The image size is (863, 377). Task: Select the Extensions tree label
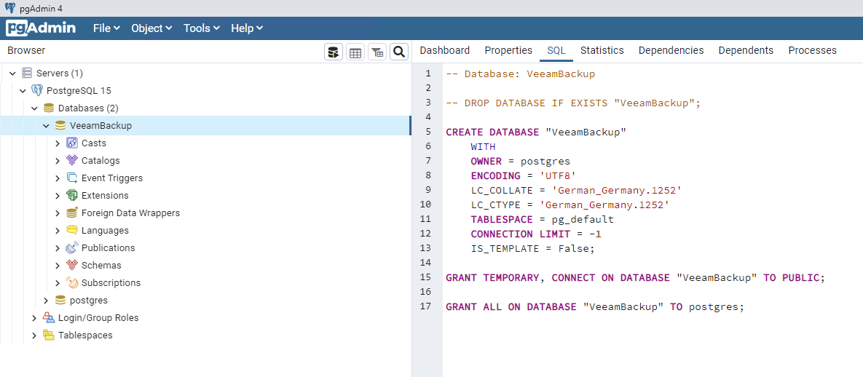[x=105, y=195]
